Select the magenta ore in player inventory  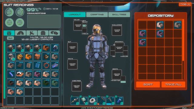(37, 74)
